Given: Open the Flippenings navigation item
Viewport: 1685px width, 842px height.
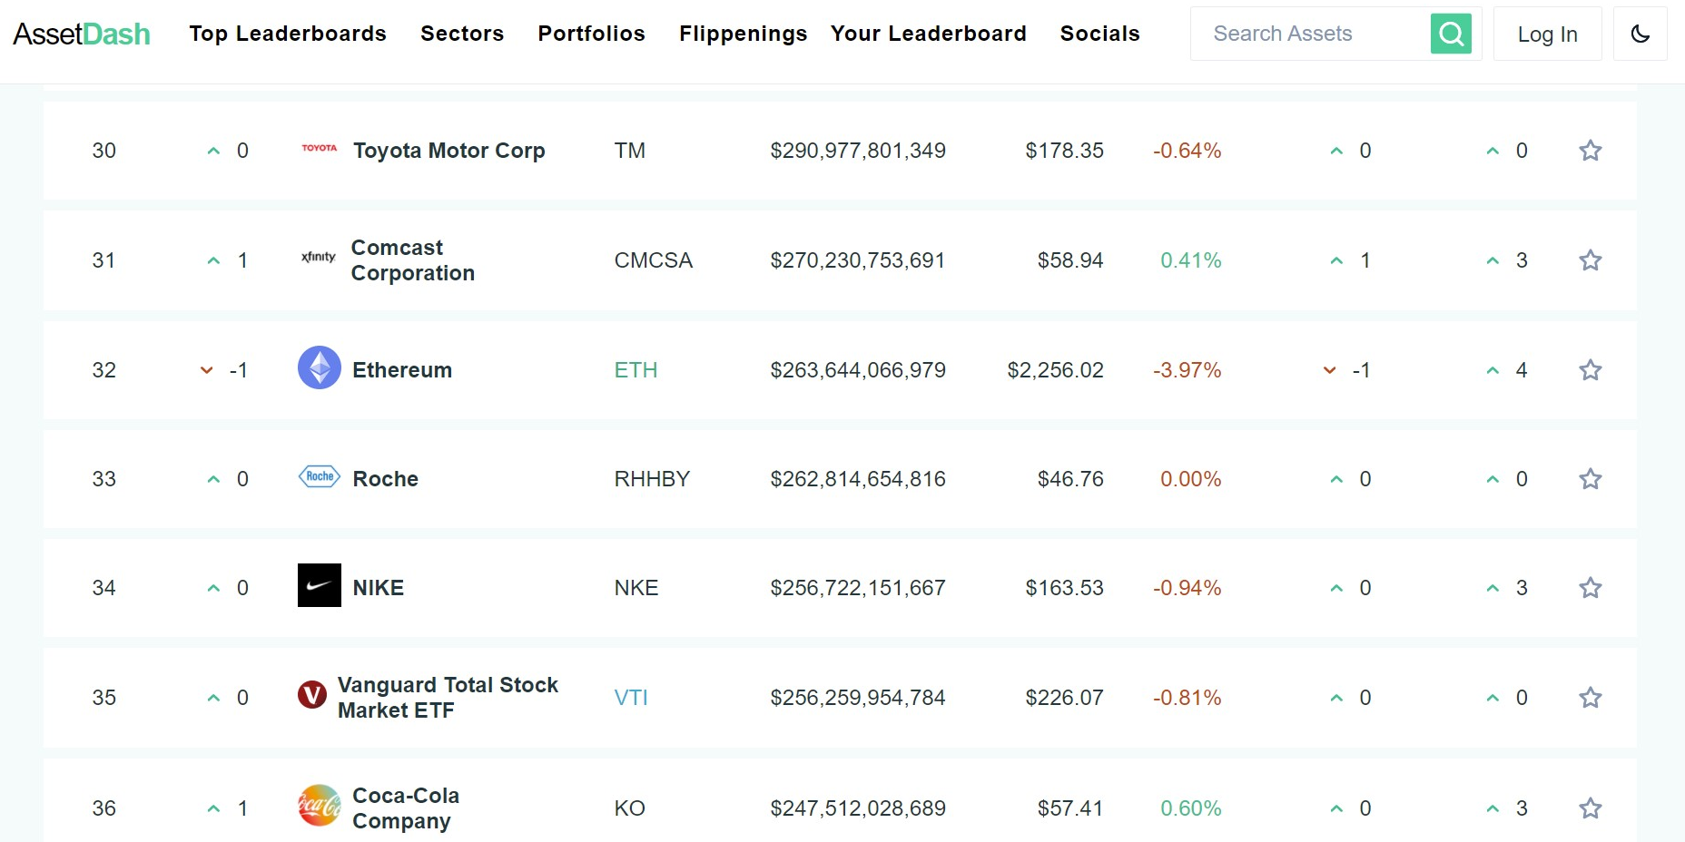Looking at the screenshot, I should click(743, 34).
